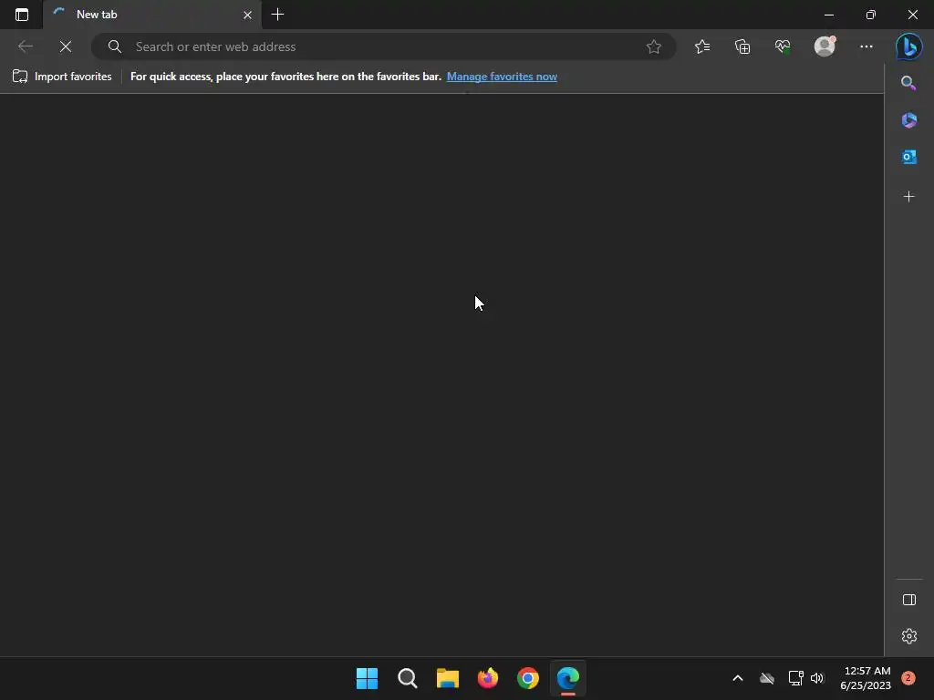Close the New tab tab
This screenshot has height=700, width=934.
(247, 15)
